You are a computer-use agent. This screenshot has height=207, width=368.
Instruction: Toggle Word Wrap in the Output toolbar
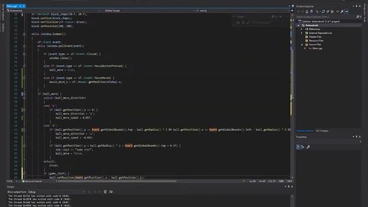[111, 191]
